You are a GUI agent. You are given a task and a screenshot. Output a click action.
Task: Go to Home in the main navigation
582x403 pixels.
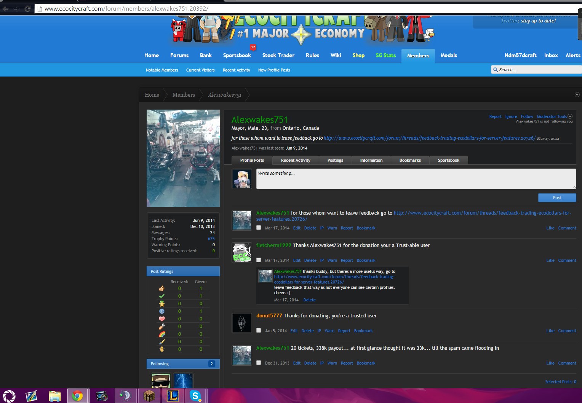(x=152, y=55)
